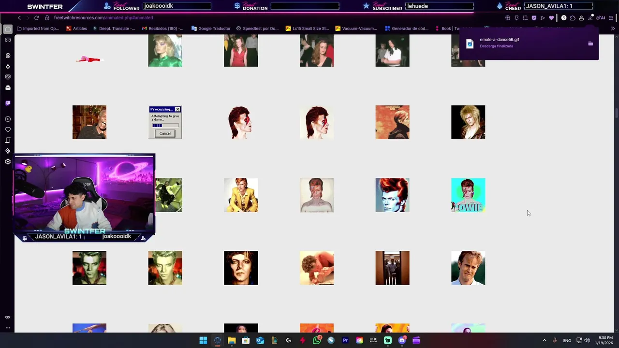The width and height of the screenshot is (619, 348).
Task: Select the laughing man Christmas emote
Action: coord(89,122)
